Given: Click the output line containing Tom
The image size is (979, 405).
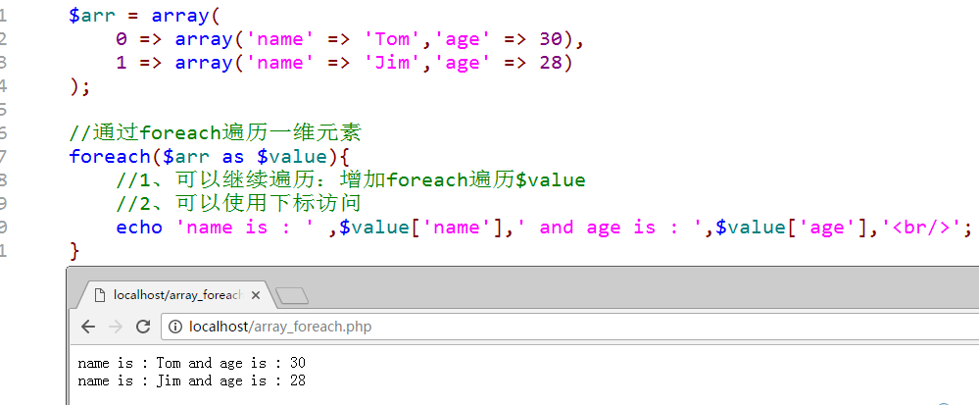Looking at the screenshot, I should [191, 363].
